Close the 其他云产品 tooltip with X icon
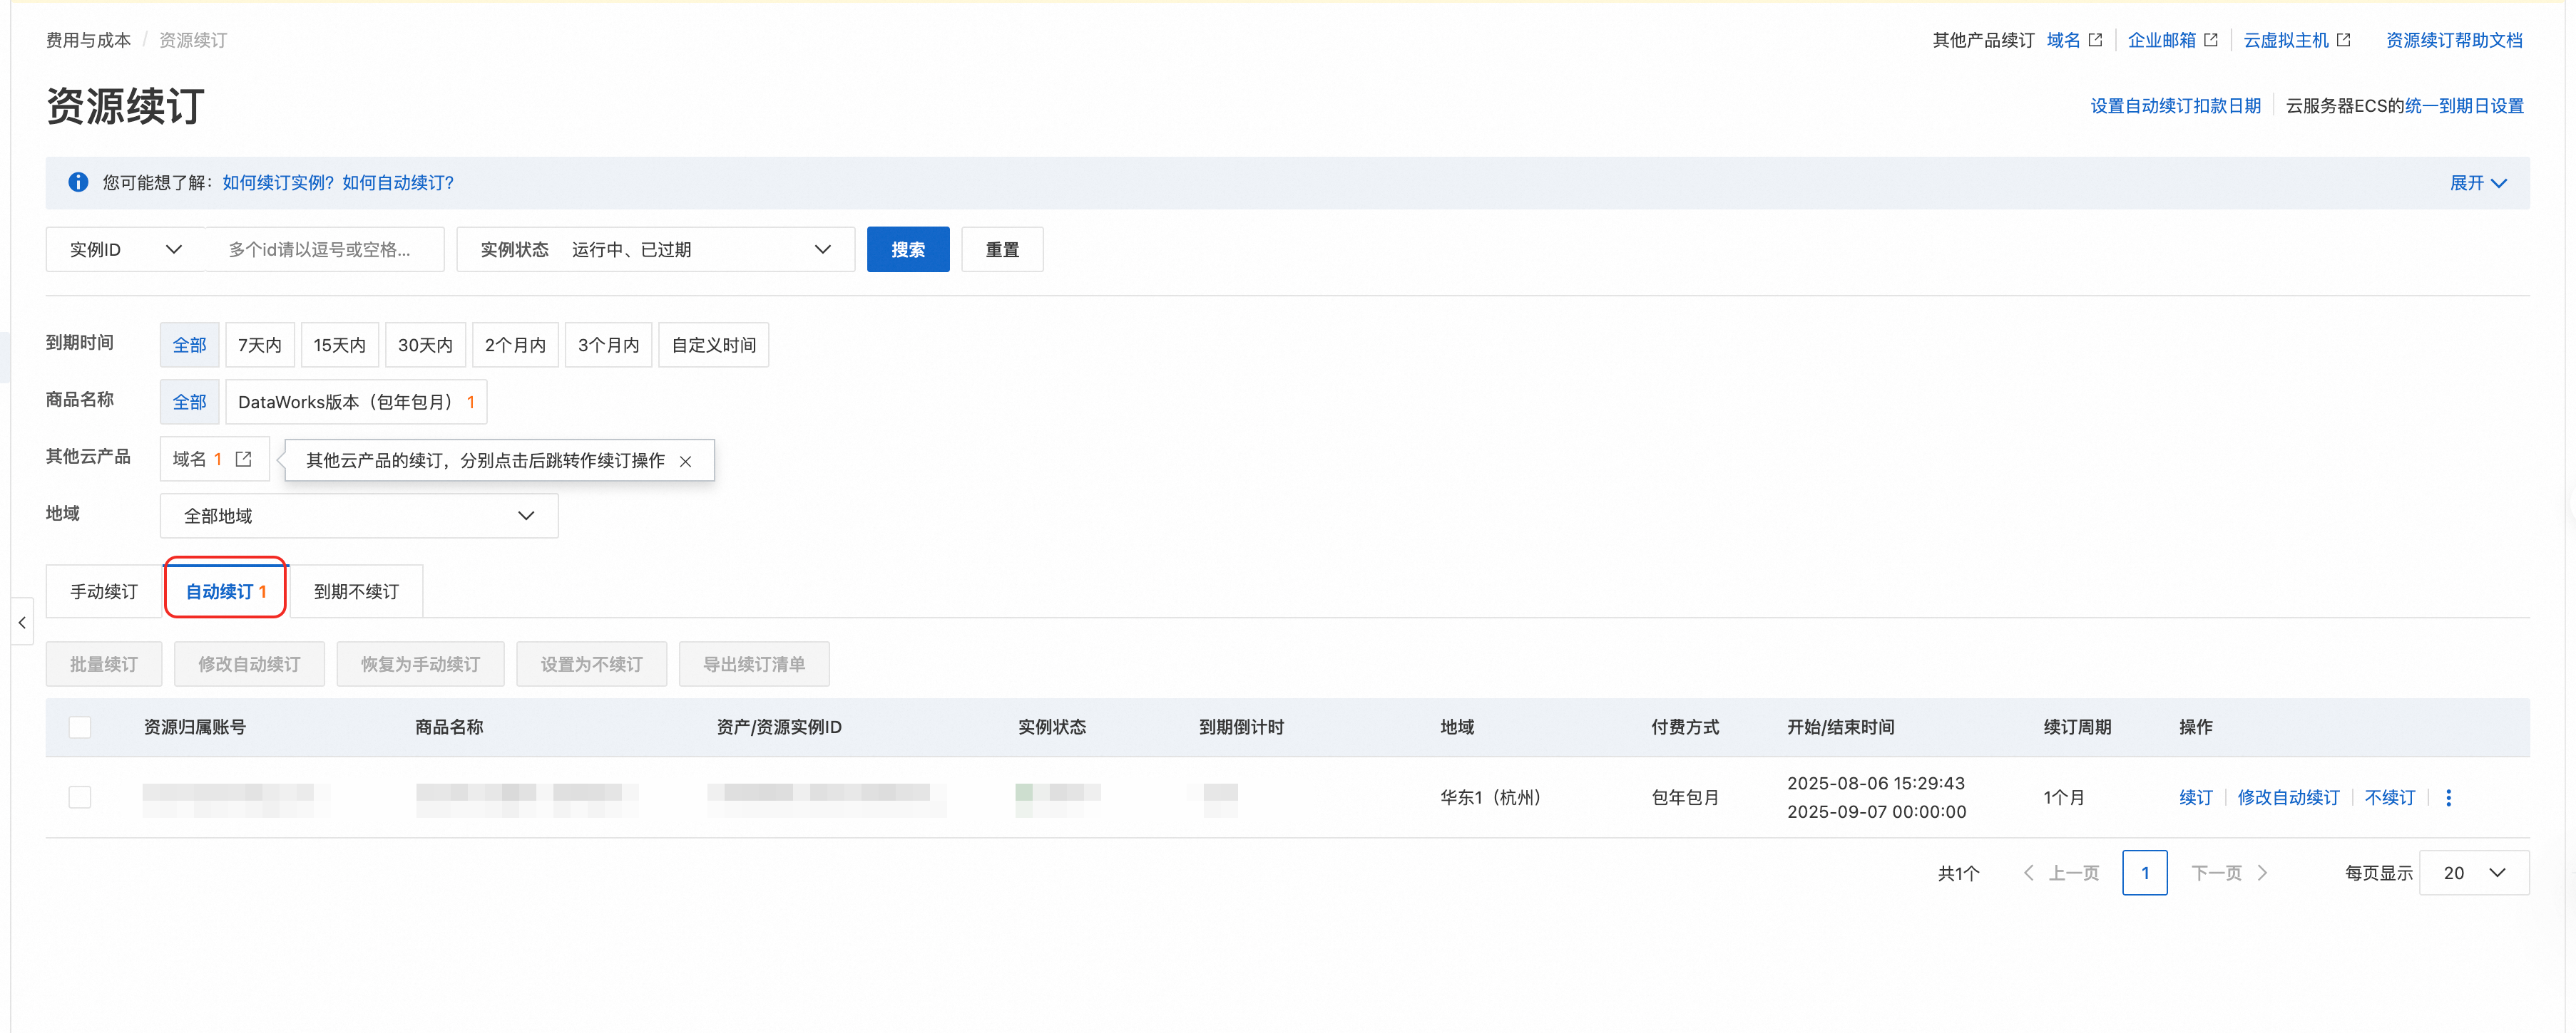The image size is (2576, 1033). (x=685, y=460)
